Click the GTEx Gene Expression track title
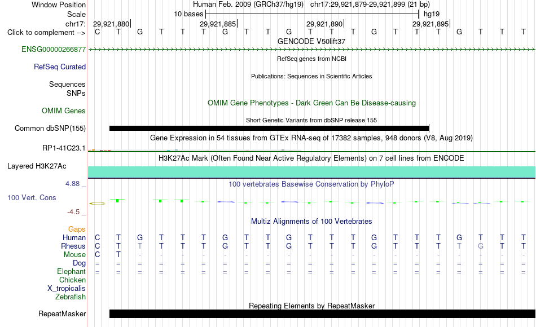536x327 pixels. (x=311, y=138)
